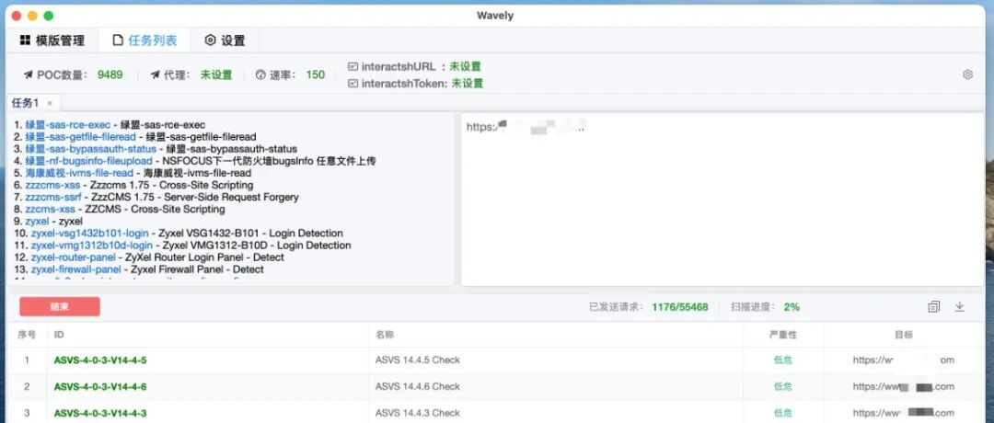Click the target URL in the ASVS 14.4.6 row
This screenshot has width=994, height=423.
point(904,386)
